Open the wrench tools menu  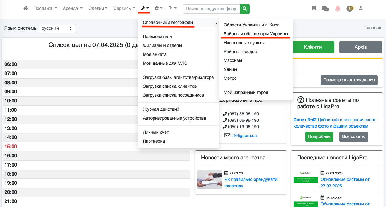(x=145, y=9)
